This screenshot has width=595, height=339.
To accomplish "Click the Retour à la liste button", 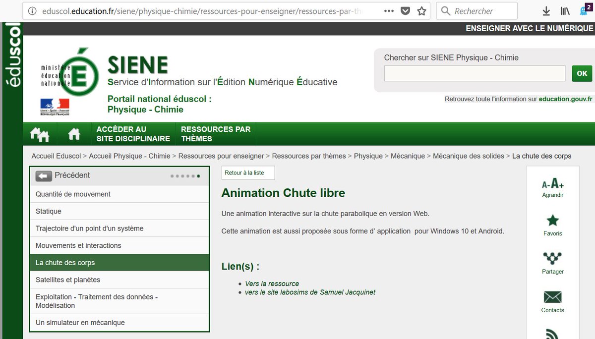I will tap(248, 172).
